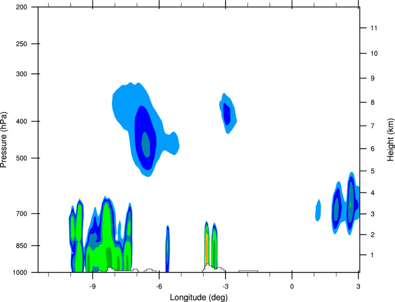Pick the 3 longitude tick label
This screenshot has width=395, height=302.
click(358, 286)
